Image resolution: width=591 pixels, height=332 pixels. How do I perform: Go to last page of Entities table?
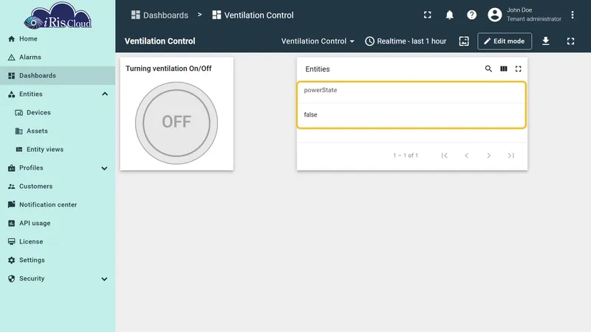click(510, 156)
